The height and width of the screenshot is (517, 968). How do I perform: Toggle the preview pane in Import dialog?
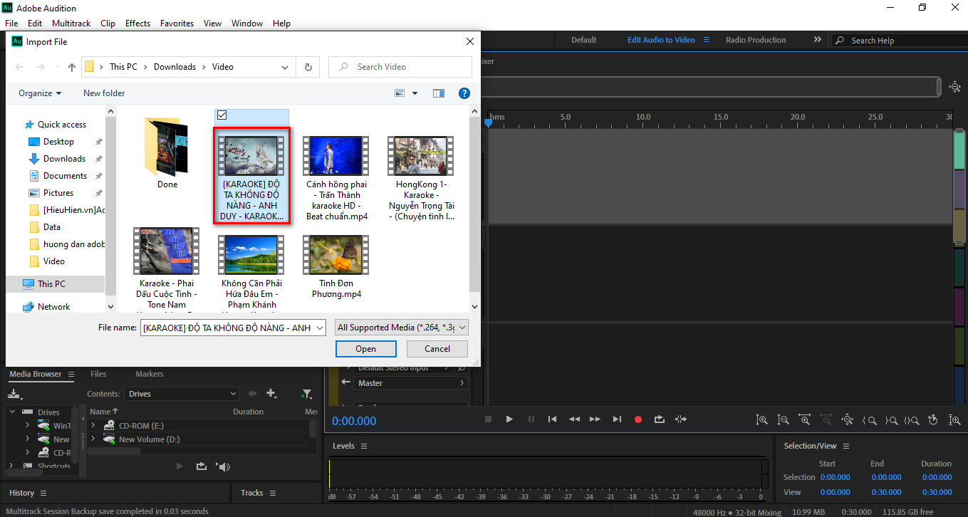439,93
